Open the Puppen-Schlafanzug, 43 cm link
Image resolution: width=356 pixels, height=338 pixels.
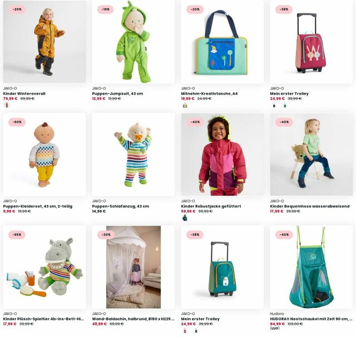click(x=121, y=206)
